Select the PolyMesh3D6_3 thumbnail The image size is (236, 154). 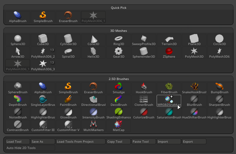[x=43, y=65]
